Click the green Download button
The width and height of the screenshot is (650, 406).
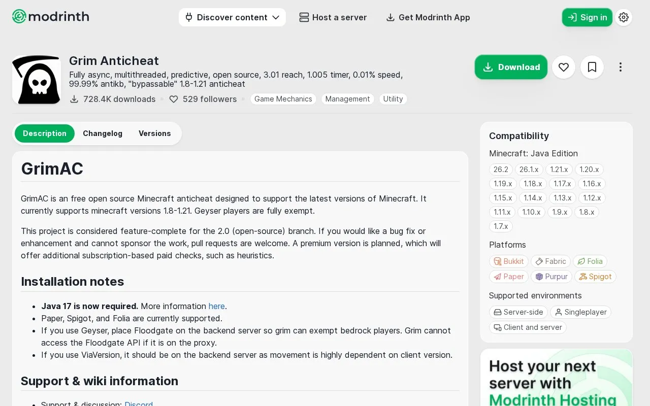(x=511, y=67)
